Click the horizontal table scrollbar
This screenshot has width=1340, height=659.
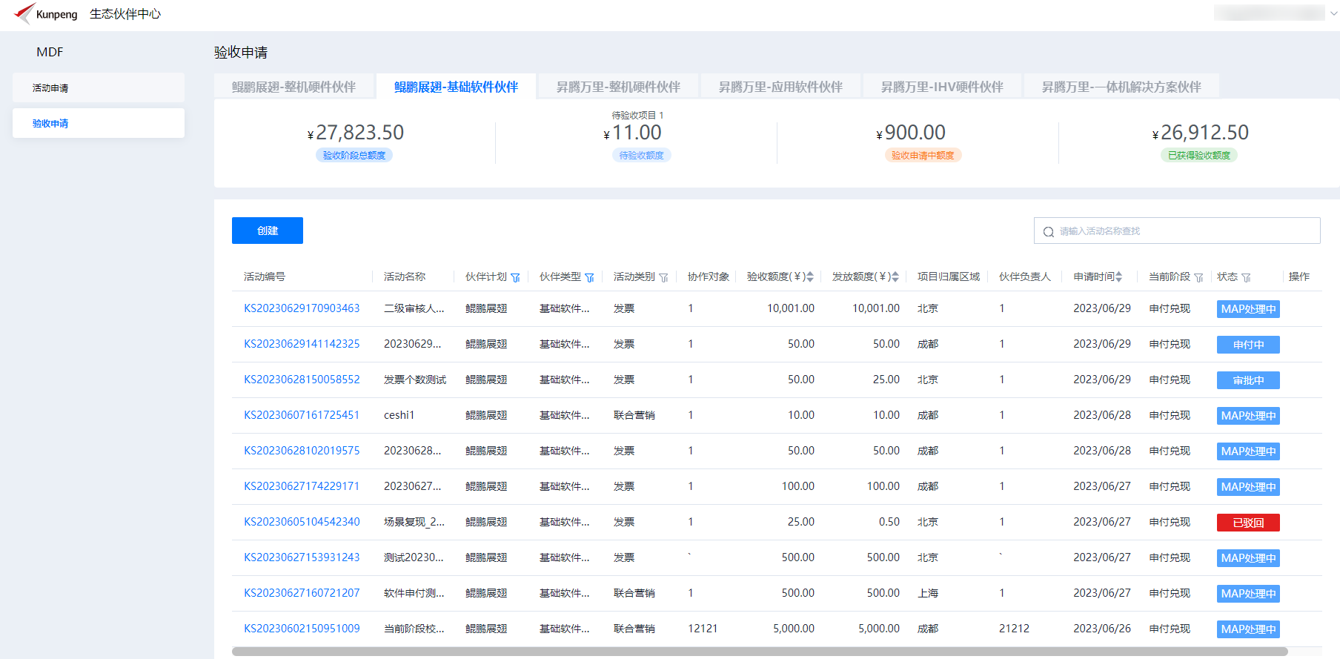[760, 652]
